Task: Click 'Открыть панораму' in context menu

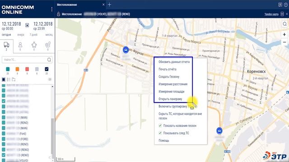Action: click(170, 99)
